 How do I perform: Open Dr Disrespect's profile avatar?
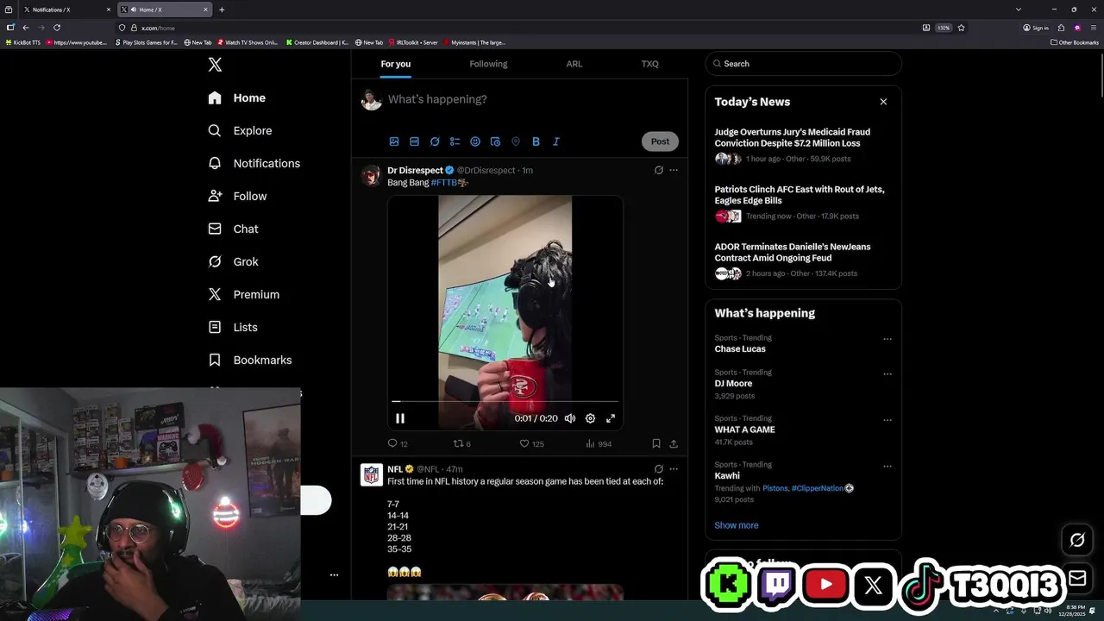tap(372, 175)
